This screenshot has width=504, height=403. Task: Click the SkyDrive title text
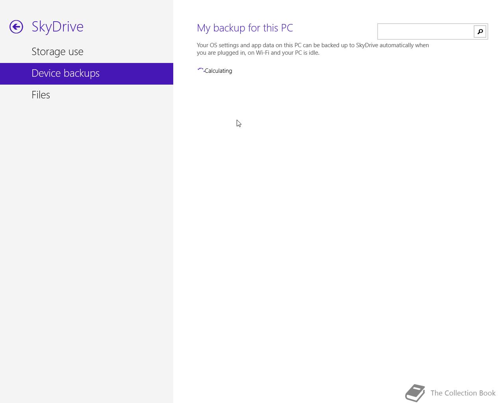pyautogui.click(x=57, y=26)
